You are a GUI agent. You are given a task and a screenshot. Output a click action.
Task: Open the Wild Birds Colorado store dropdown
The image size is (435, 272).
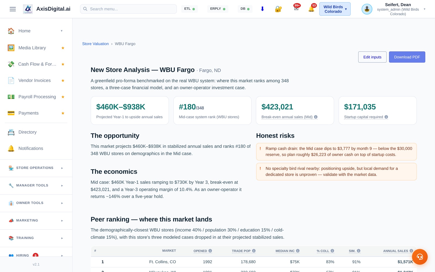[335, 9]
